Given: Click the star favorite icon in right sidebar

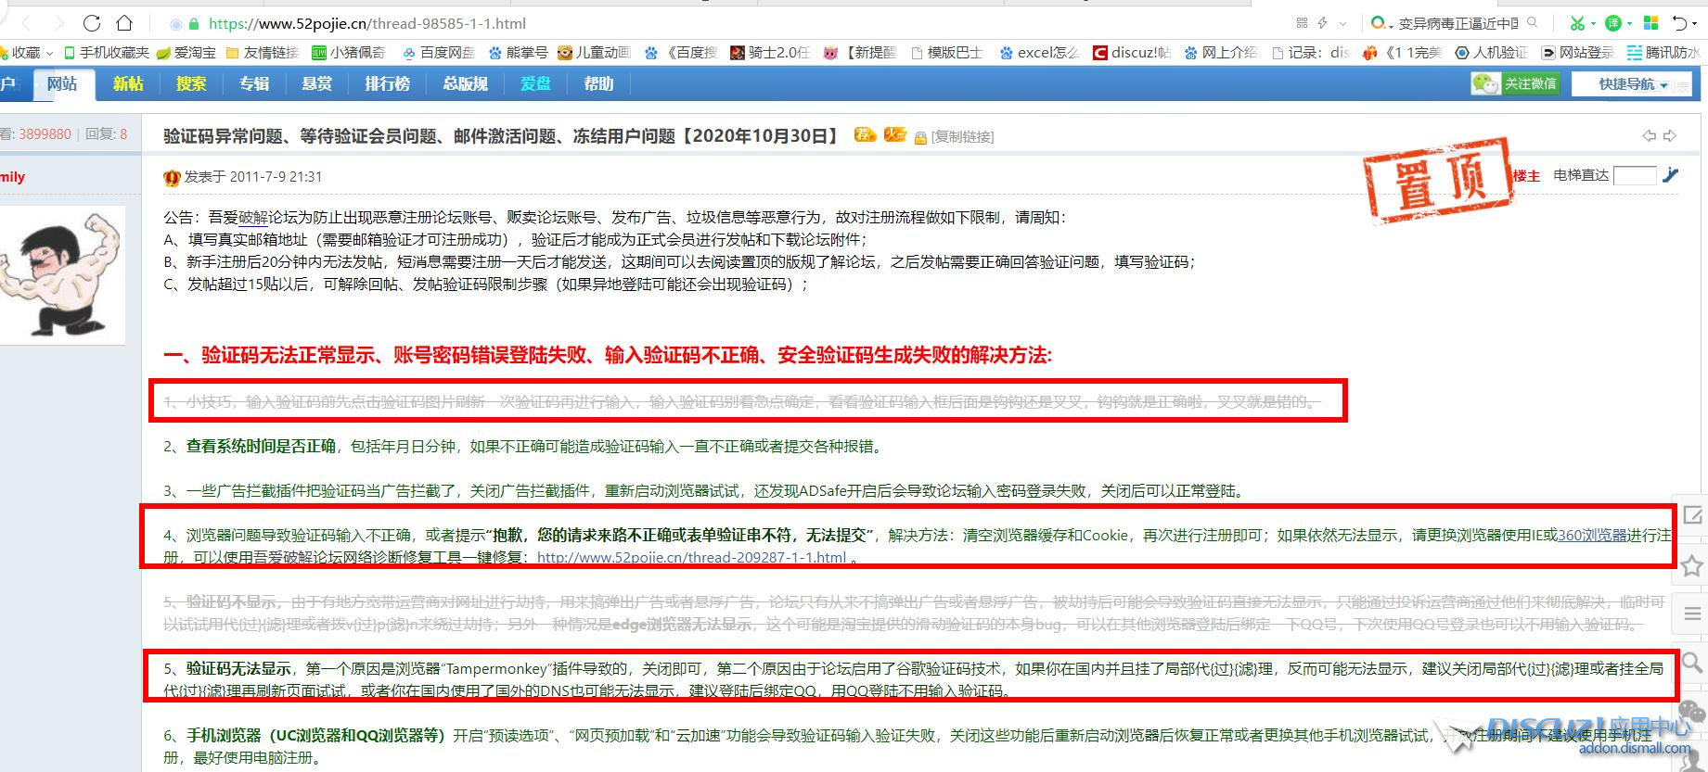Looking at the screenshot, I should coord(1692,565).
